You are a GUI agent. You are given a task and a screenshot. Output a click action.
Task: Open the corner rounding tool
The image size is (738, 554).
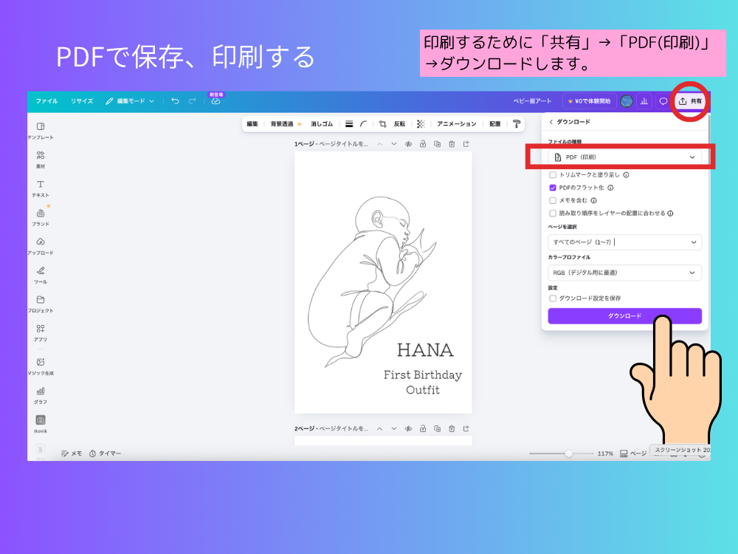(x=363, y=124)
